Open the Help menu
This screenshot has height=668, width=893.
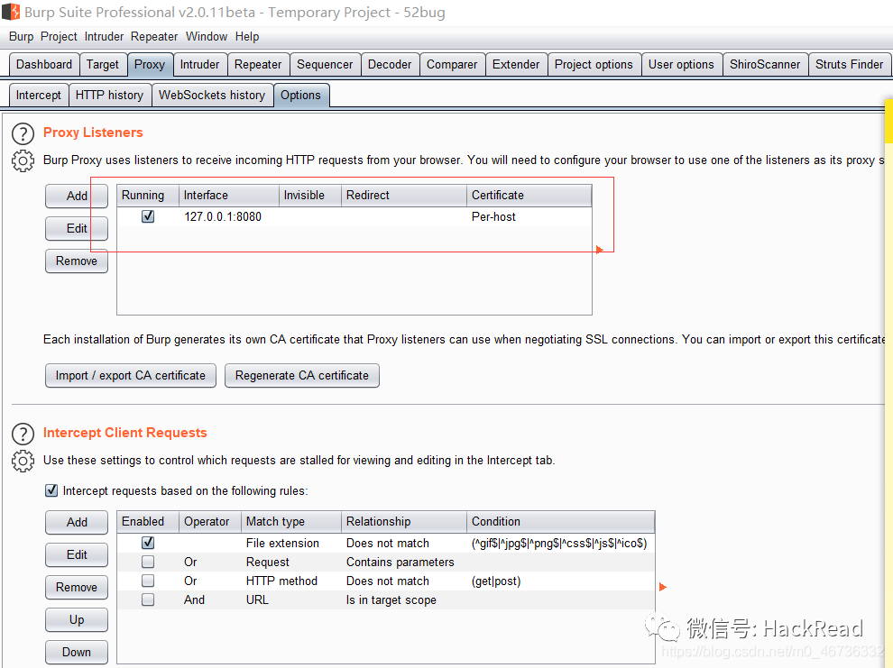247,36
